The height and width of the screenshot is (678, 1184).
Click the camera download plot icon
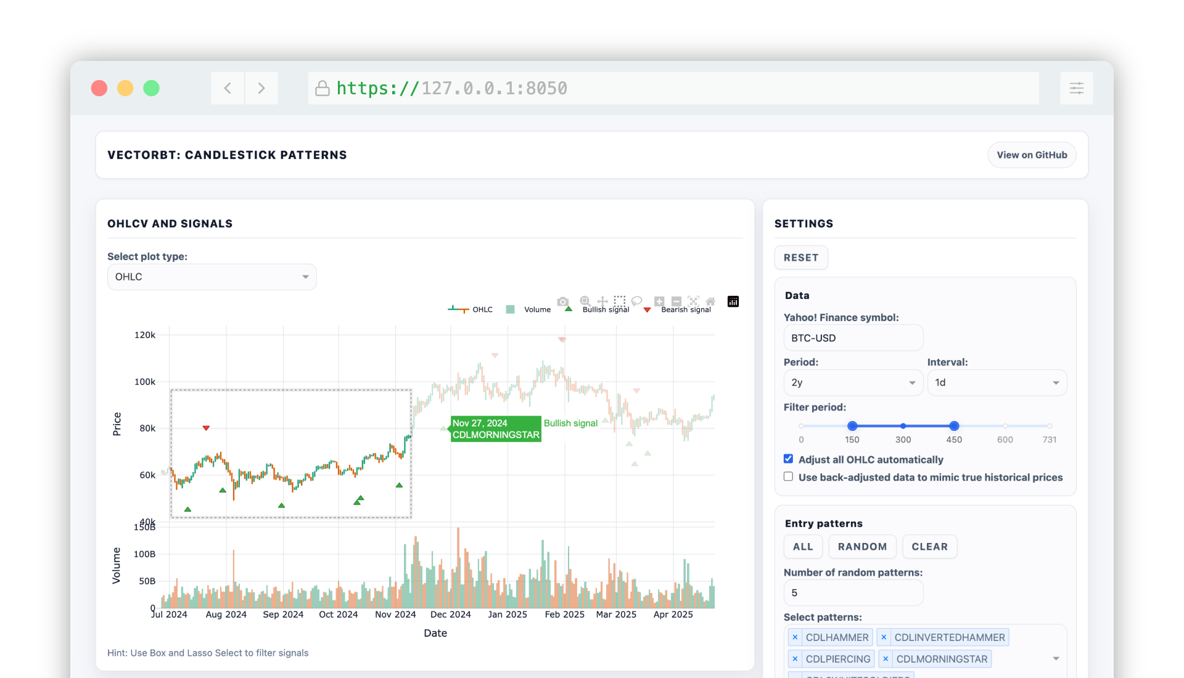coord(562,301)
